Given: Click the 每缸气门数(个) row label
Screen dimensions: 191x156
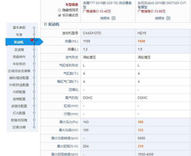Looking at the screenshot, I should click(x=68, y=81).
